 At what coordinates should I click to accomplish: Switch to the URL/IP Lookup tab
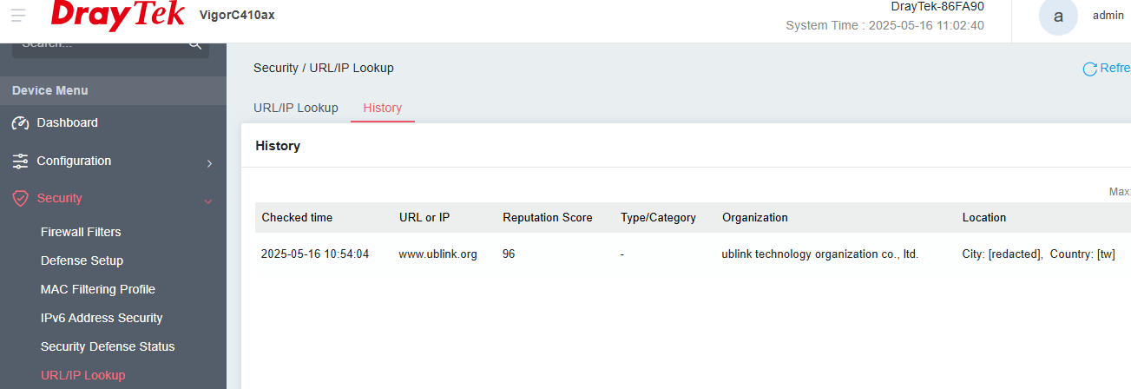[295, 108]
